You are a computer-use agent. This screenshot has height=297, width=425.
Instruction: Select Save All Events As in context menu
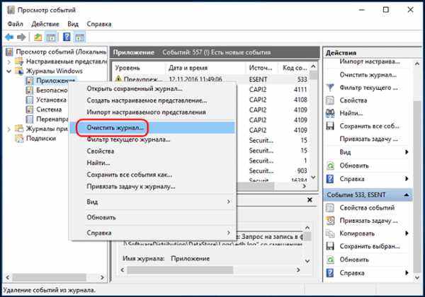click(129, 174)
